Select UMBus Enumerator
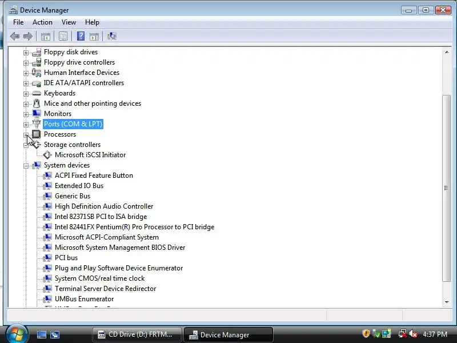 (84, 299)
